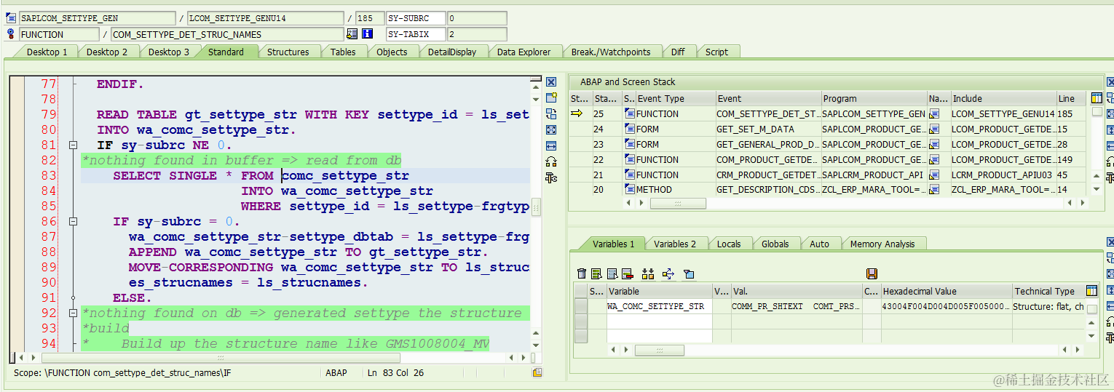
Task: Switch to the Globals tab
Action: [775, 244]
